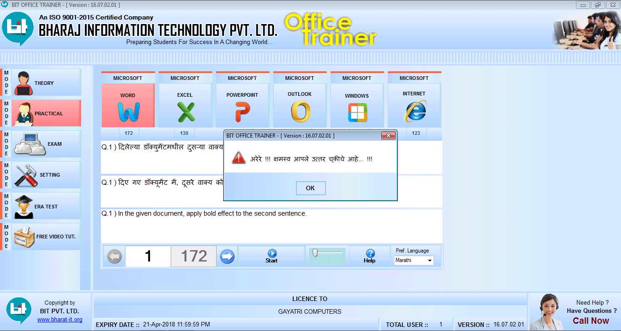Minimize the BIT Office Trainer window
621x331 pixels.
(x=583, y=5)
